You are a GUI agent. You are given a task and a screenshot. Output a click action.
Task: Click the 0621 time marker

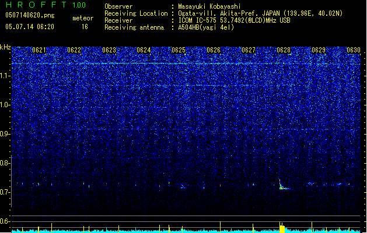pyautogui.click(x=39, y=50)
